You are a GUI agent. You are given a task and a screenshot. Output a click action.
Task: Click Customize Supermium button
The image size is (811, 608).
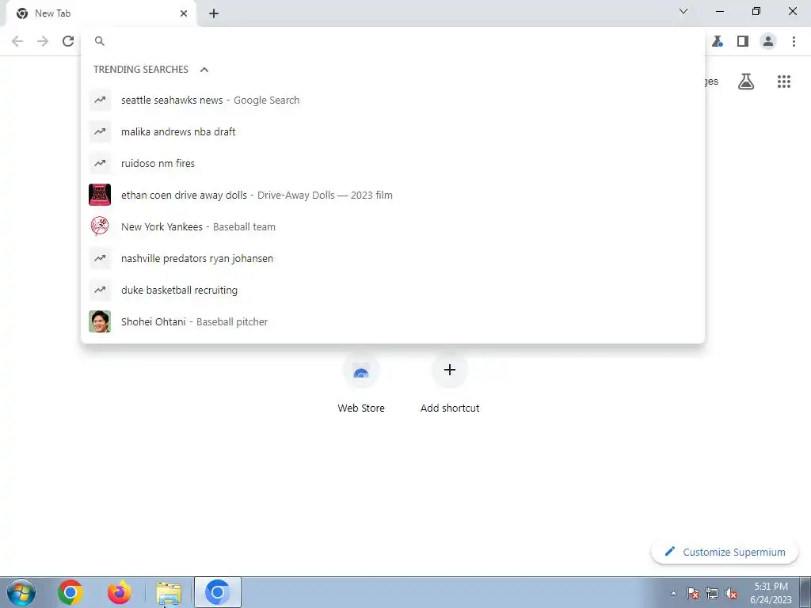click(725, 552)
